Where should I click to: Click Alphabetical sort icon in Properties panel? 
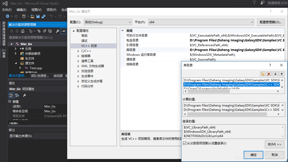[x=17, y=95]
